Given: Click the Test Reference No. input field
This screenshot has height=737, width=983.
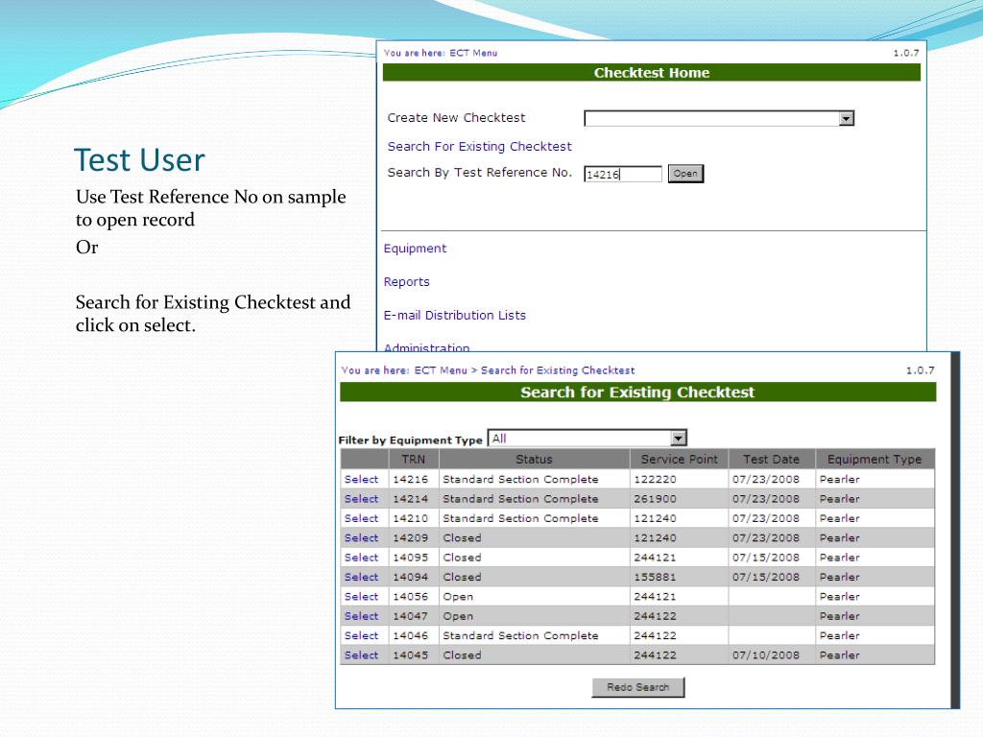Looking at the screenshot, I should pos(622,175).
